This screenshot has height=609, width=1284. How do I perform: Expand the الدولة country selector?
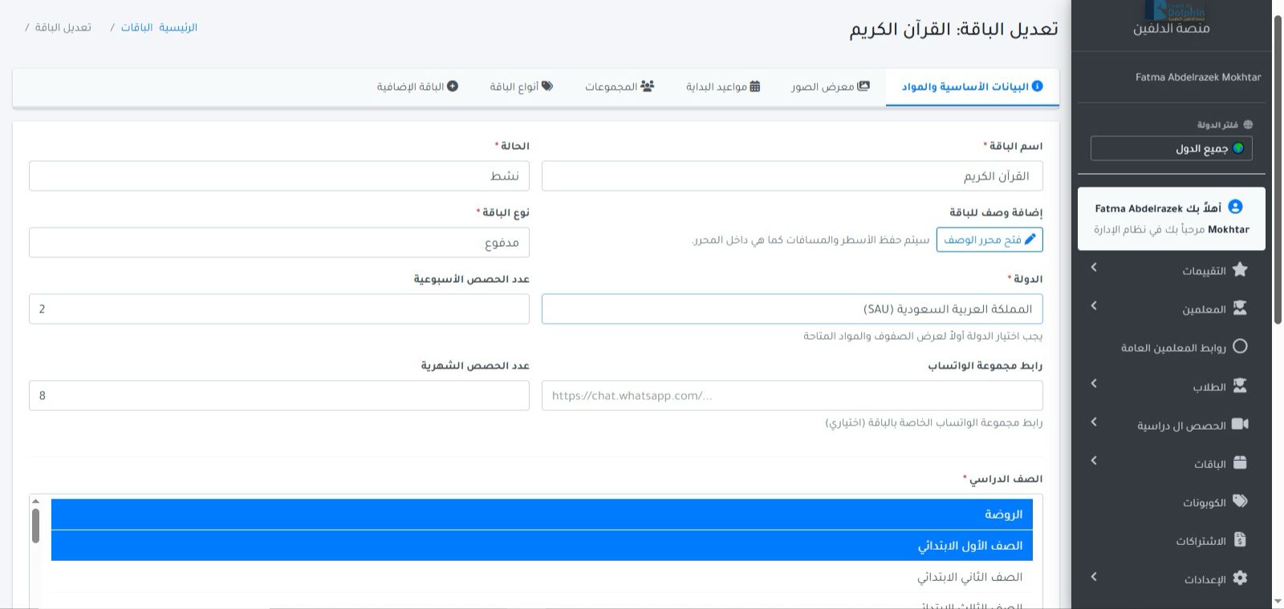point(792,309)
